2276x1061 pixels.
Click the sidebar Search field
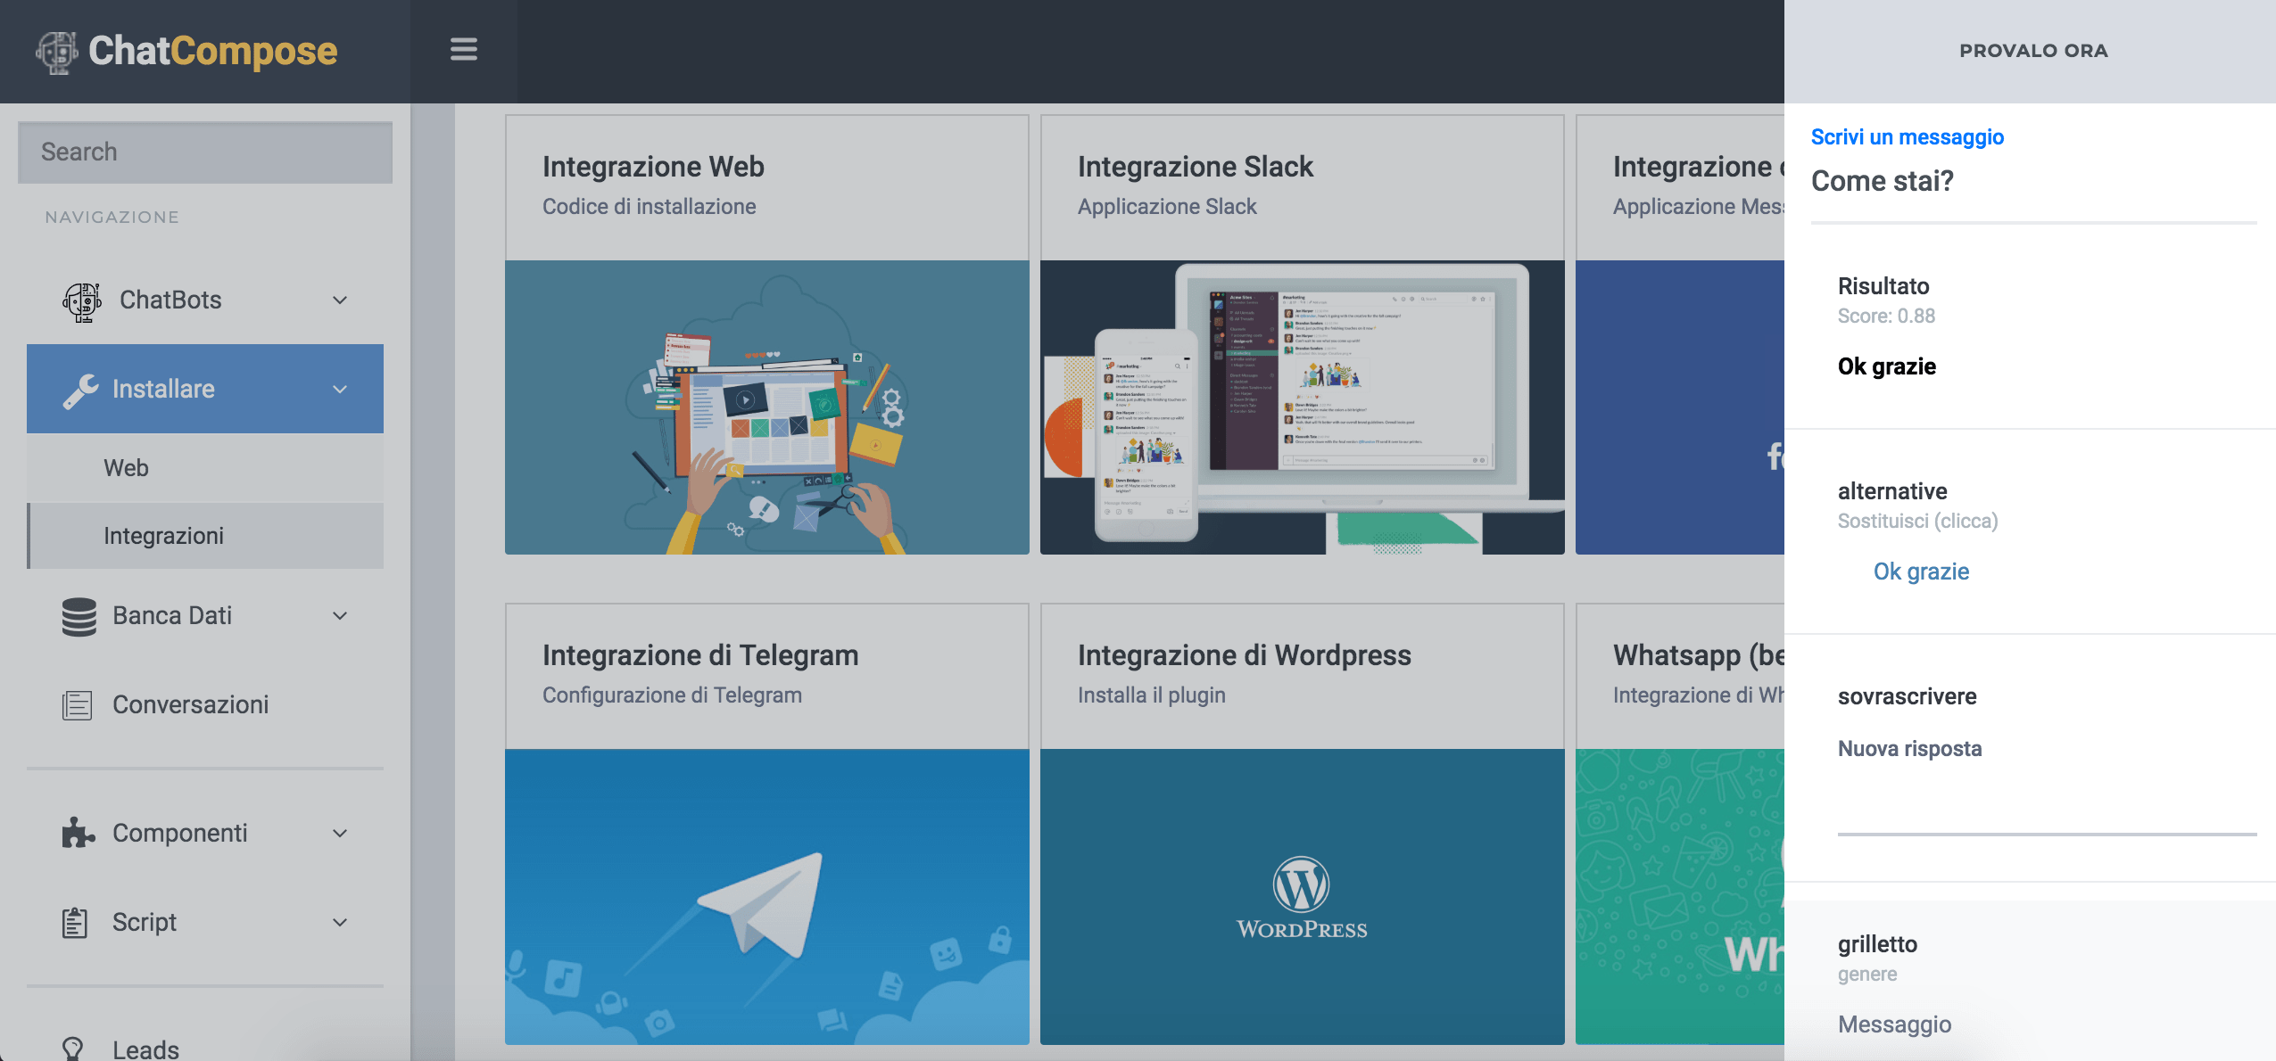click(x=205, y=152)
